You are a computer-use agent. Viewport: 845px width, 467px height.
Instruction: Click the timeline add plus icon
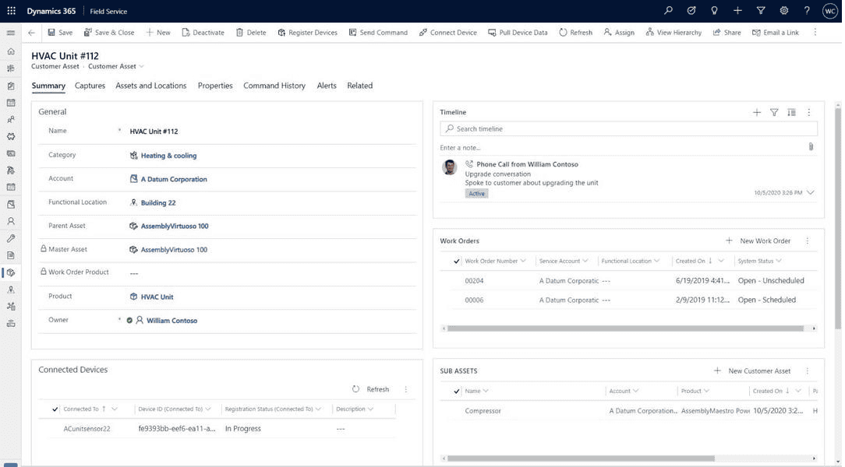coord(756,112)
